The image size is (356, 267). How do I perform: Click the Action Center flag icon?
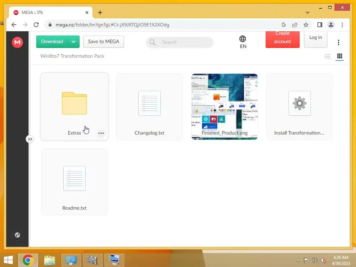(x=307, y=260)
